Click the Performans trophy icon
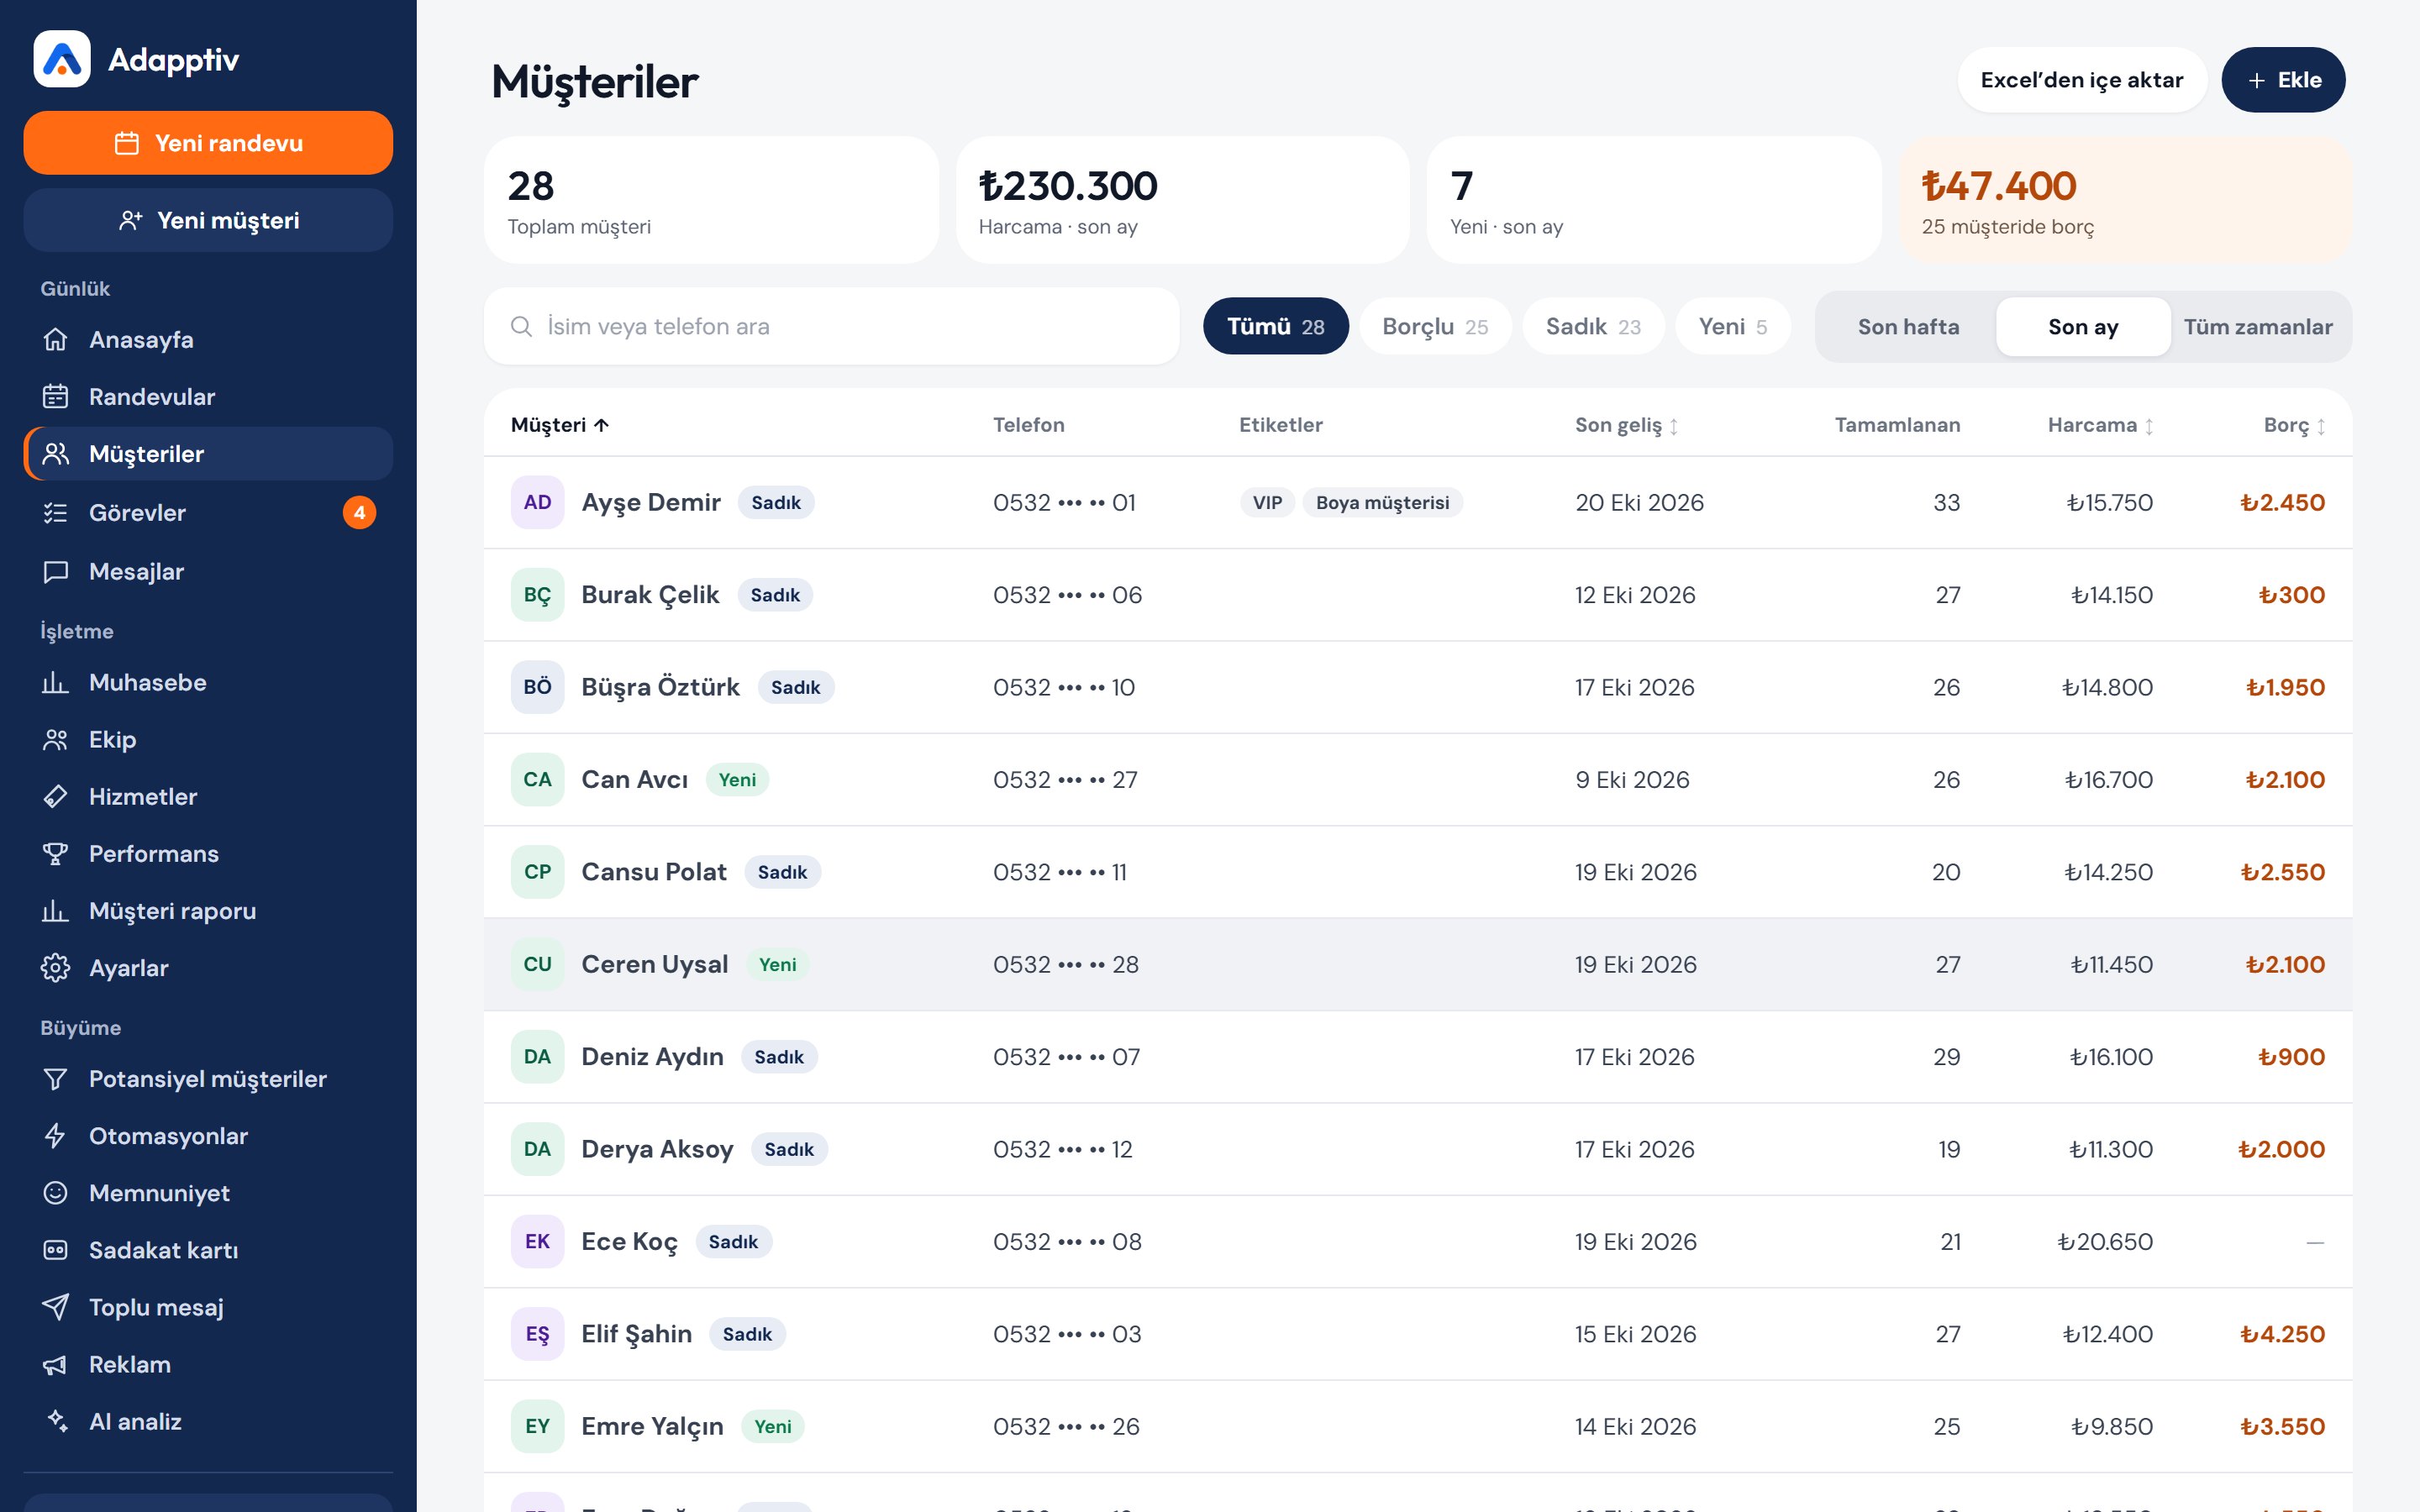 click(x=56, y=853)
